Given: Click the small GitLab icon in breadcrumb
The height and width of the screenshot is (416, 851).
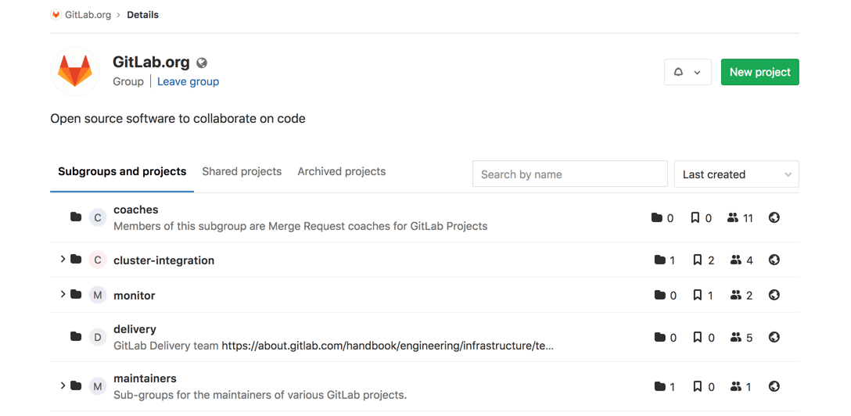Looking at the screenshot, I should point(56,15).
